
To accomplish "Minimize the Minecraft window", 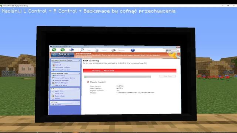I will pos(223,6).
